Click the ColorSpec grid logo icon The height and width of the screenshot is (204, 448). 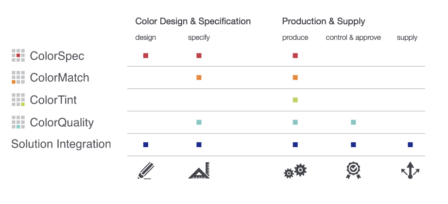[18, 55]
